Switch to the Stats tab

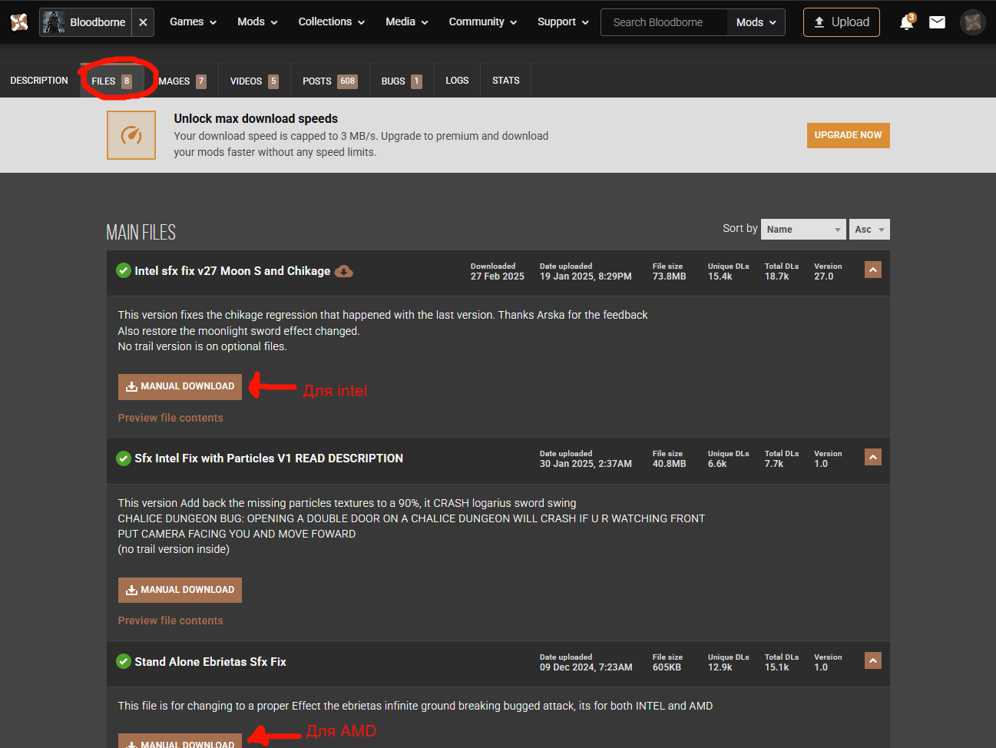506,81
